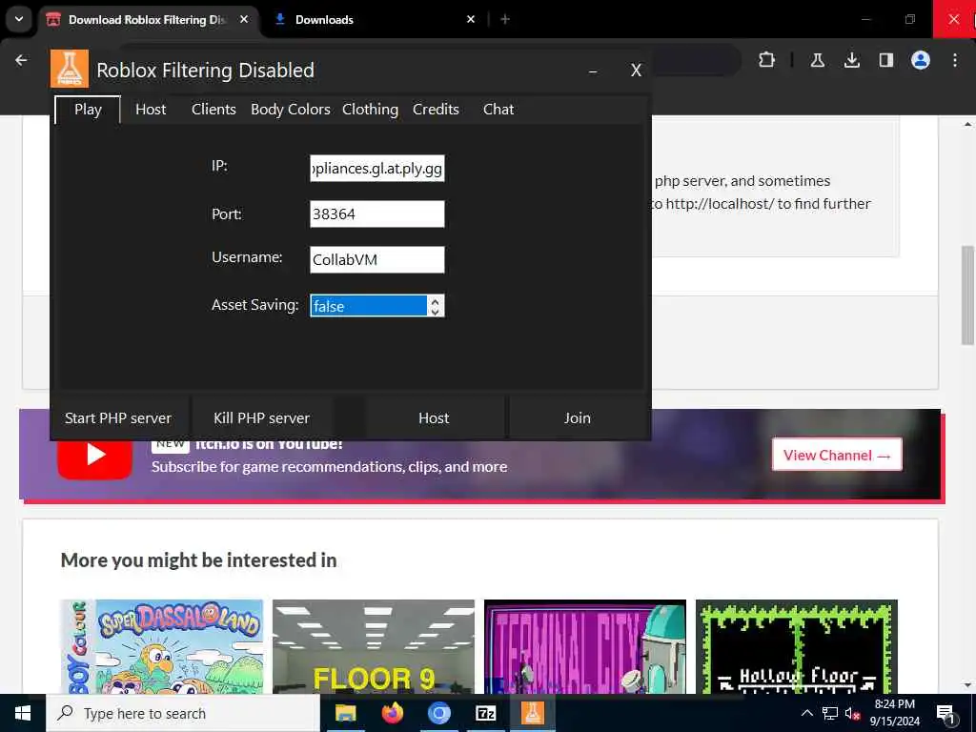Click the itch.io is on YouTube banner text

(x=269, y=444)
